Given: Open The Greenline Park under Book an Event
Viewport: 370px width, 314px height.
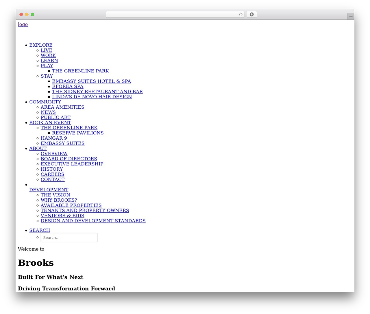Looking at the screenshot, I should (x=69, y=128).
